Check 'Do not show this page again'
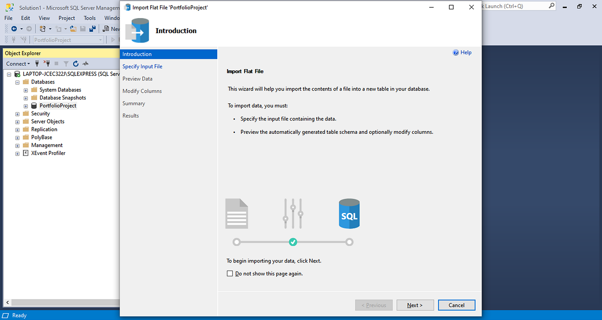This screenshot has width=602, height=320. pos(230,273)
